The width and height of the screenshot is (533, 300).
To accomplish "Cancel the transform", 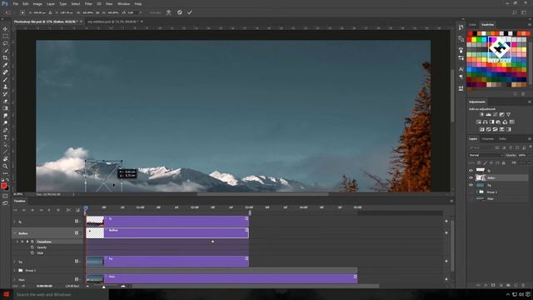I will (x=180, y=12).
